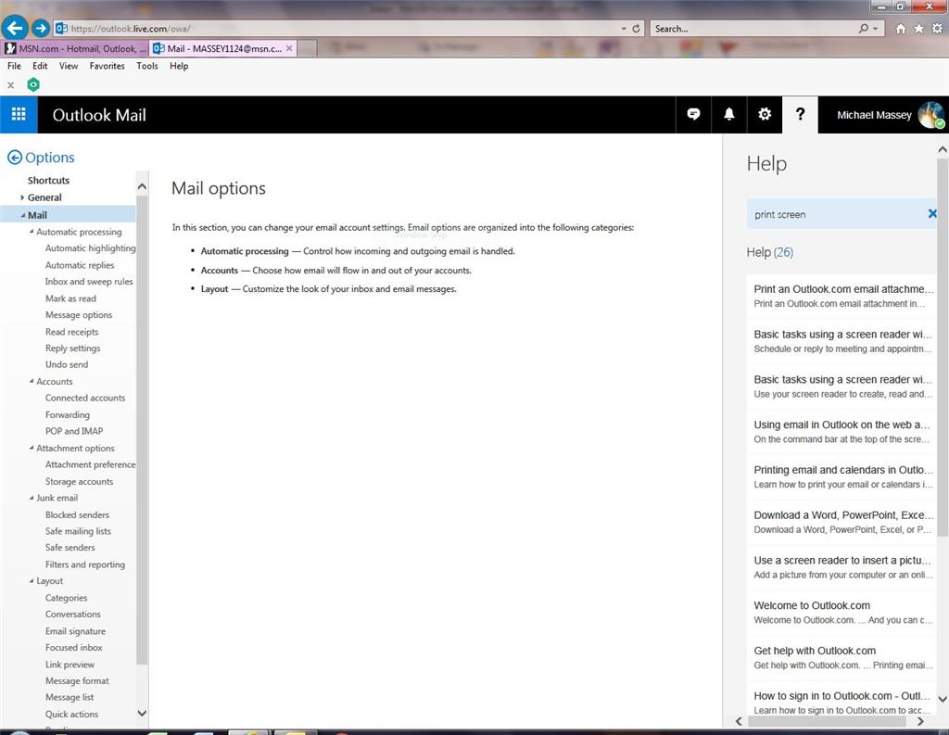Go back using the Options arrow icon
This screenshot has width=949, height=735.
[15, 158]
